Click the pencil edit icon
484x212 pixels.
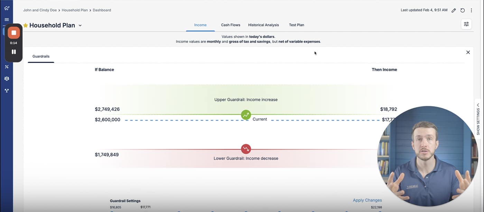(454, 10)
